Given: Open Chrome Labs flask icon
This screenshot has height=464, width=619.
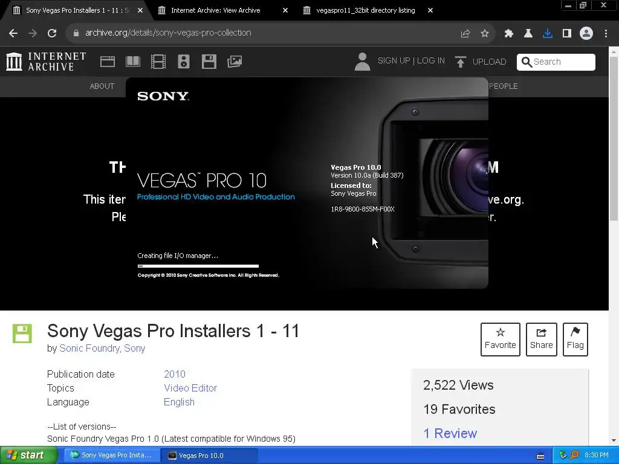Looking at the screenshot, I should tap(528, 34).
